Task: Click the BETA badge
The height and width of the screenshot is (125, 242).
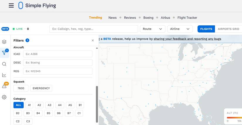Action: (5, 29)
